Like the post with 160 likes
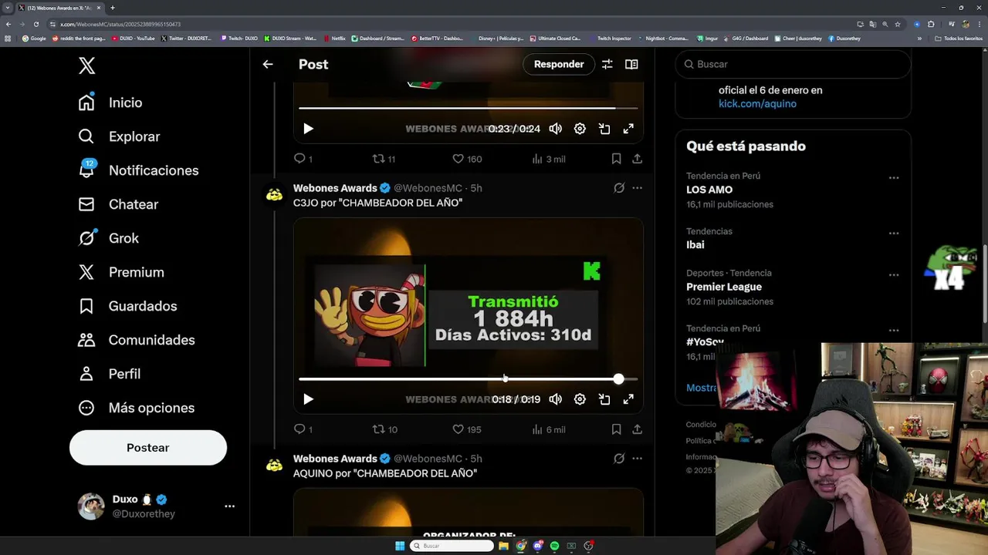The image size is (988, 555). [467, 159]
